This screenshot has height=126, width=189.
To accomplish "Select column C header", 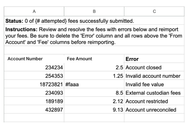I will pyautogui.click(x=154, y=11).
